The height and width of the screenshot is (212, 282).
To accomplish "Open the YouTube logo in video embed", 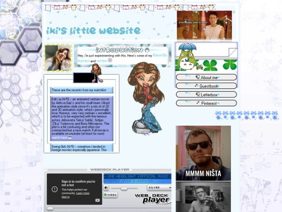I will 98,200.
